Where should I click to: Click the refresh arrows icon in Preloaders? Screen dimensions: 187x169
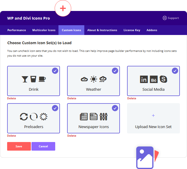[x=23, y=117]
